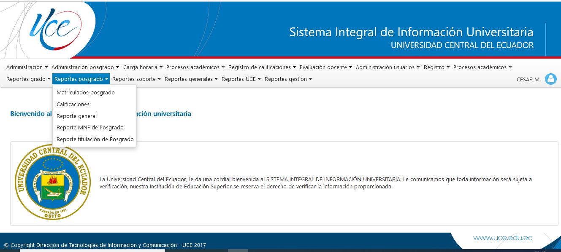
Task: Open the user profile avatar icon
Action: [x=551, y=79]
